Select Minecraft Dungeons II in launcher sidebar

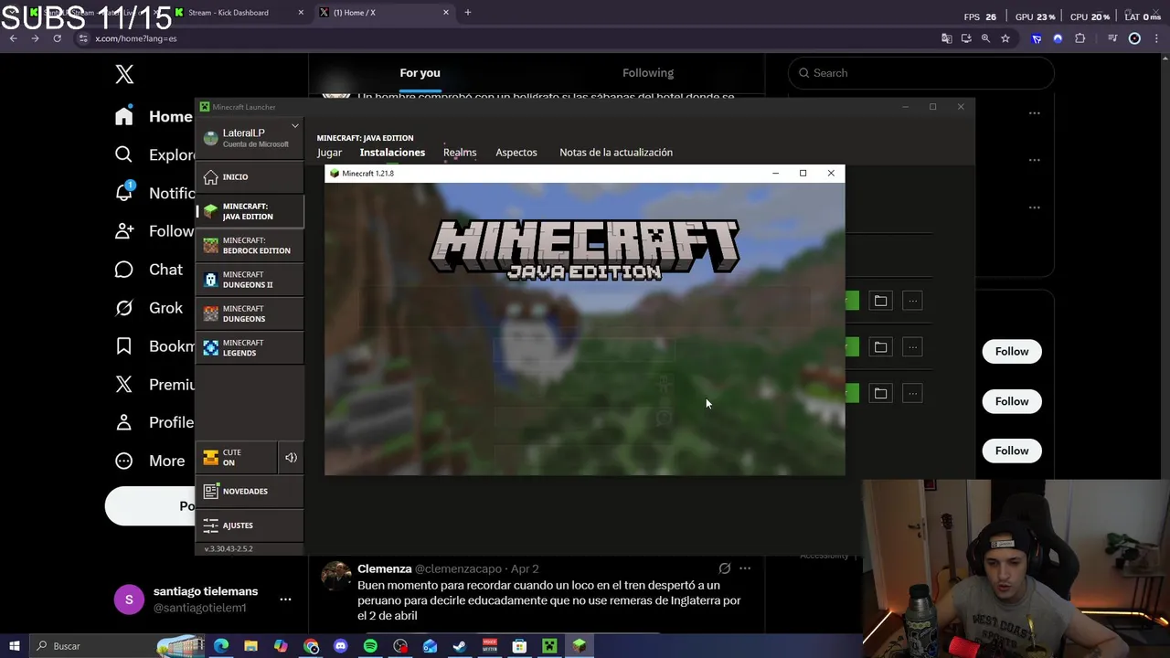tap(250, 280)
